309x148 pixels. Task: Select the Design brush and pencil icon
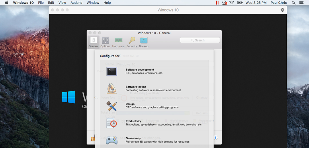[112, 106]
